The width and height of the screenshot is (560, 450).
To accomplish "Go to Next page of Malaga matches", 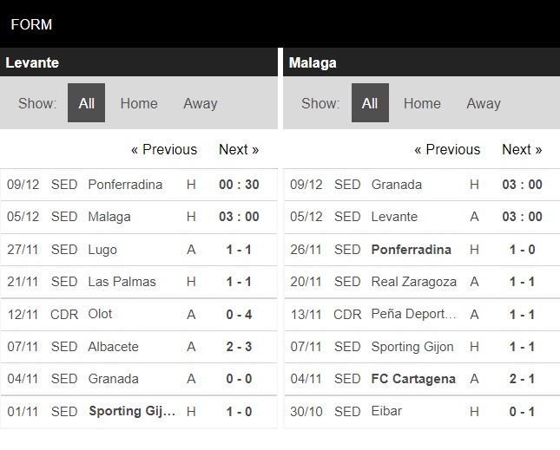I will [x=522, y=149].
